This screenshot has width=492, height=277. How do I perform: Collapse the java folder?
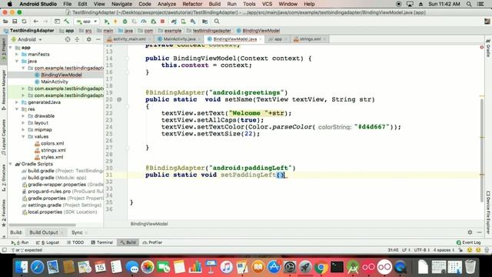point(17,62)
